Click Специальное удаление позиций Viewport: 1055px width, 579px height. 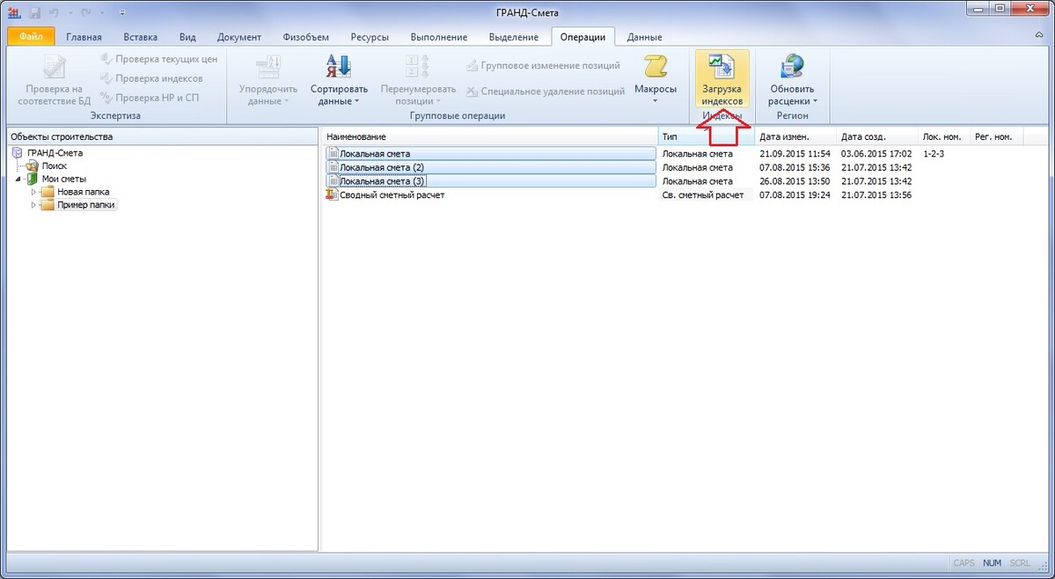tap(546, 92)
